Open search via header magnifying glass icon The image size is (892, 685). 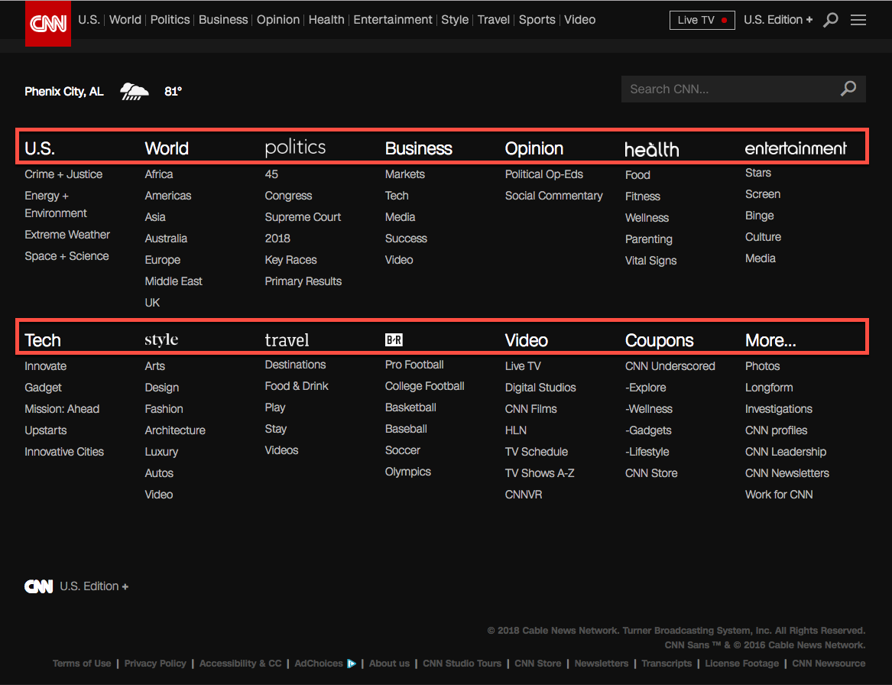click(830, 20)
